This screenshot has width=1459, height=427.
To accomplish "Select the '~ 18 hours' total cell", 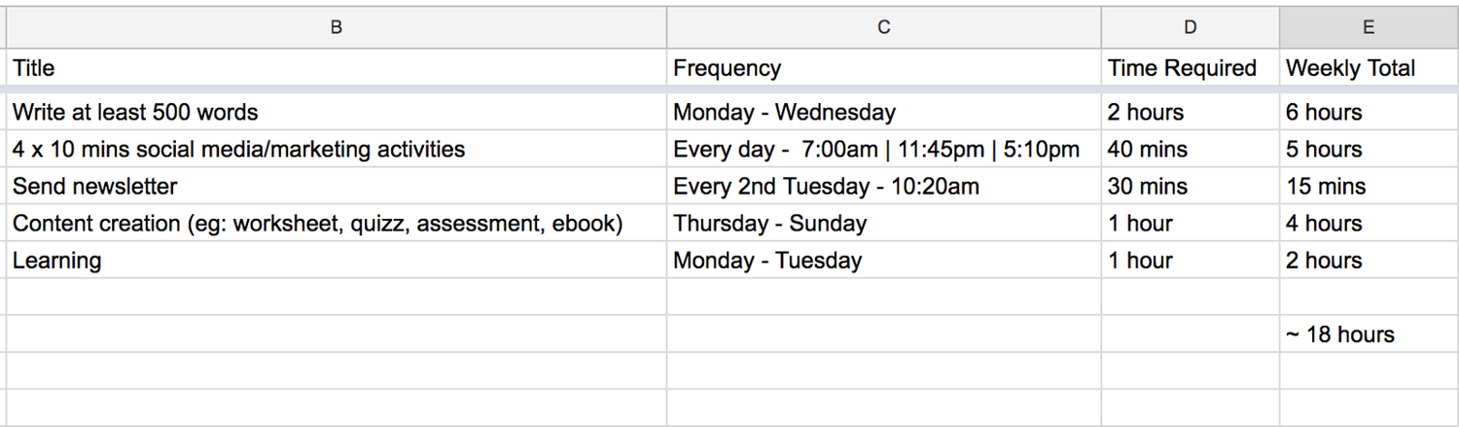I will 1369,334.
